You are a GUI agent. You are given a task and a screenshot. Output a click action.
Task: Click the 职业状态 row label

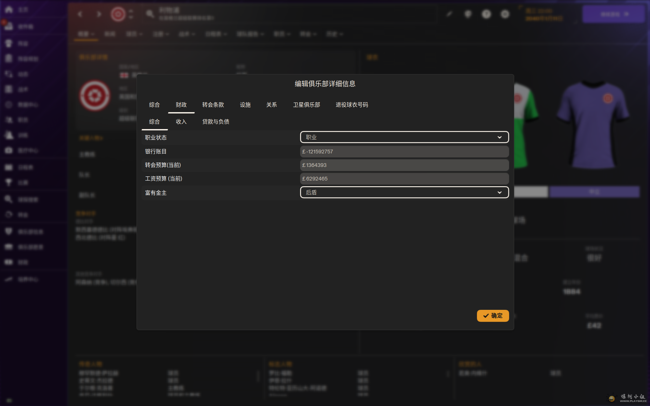click(156, 137)
